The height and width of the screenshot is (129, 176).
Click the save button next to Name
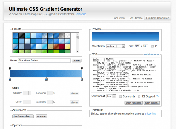pos(77,60)
